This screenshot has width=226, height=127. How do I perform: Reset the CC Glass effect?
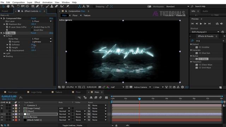coord(34,33)
